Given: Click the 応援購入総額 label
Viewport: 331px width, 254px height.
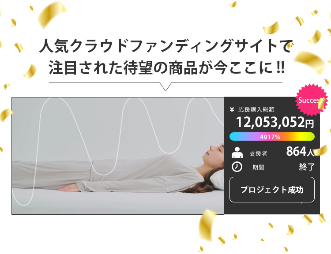Looking at the screenshot, I should click(x=256, y=109).
